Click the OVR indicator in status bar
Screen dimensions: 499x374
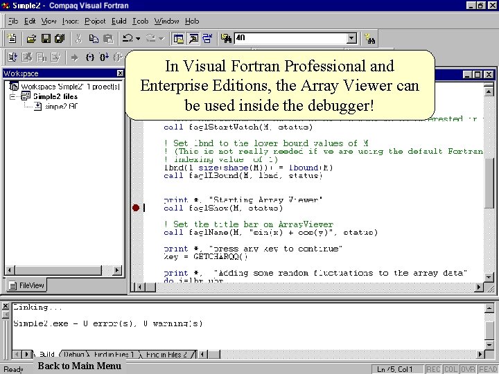point(468,369)
